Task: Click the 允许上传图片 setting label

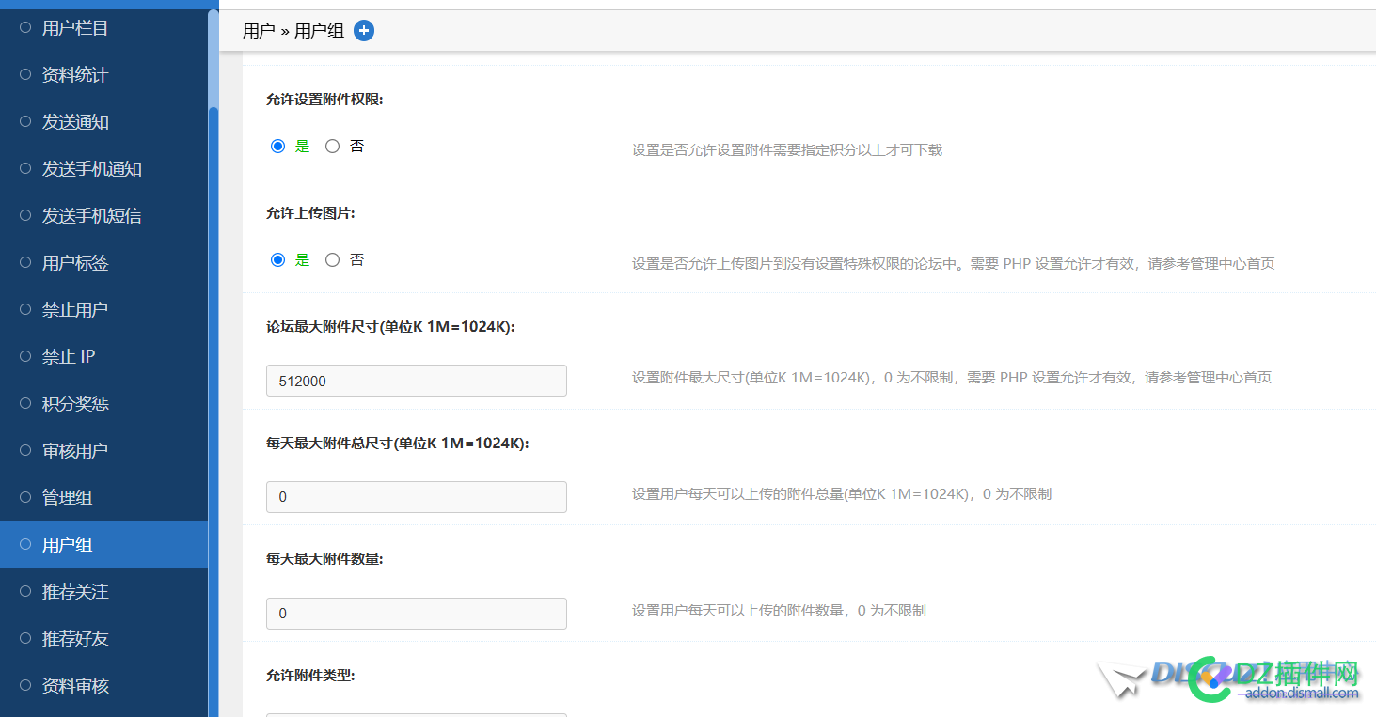Action: (x=310, y=213)
